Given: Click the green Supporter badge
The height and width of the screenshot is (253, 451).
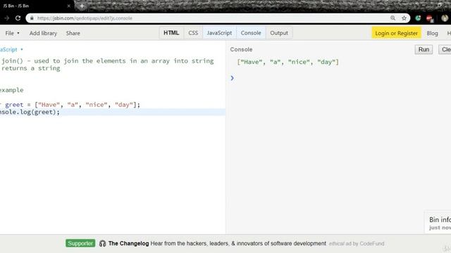Looking at the screenshot, I should point(80,243).
